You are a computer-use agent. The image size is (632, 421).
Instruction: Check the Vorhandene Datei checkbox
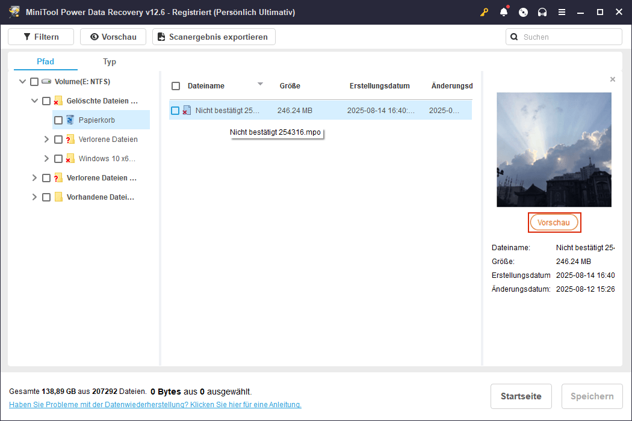46,197
